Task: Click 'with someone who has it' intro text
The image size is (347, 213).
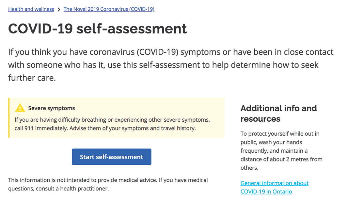Action: tap(56, 65)
